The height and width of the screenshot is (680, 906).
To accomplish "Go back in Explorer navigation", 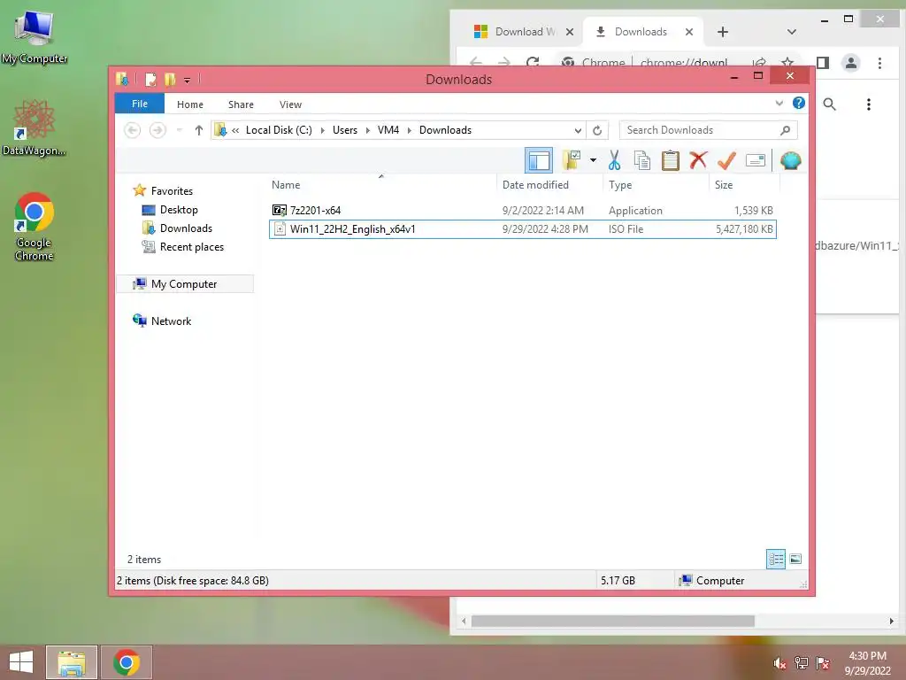I will [x=133, y=130].
